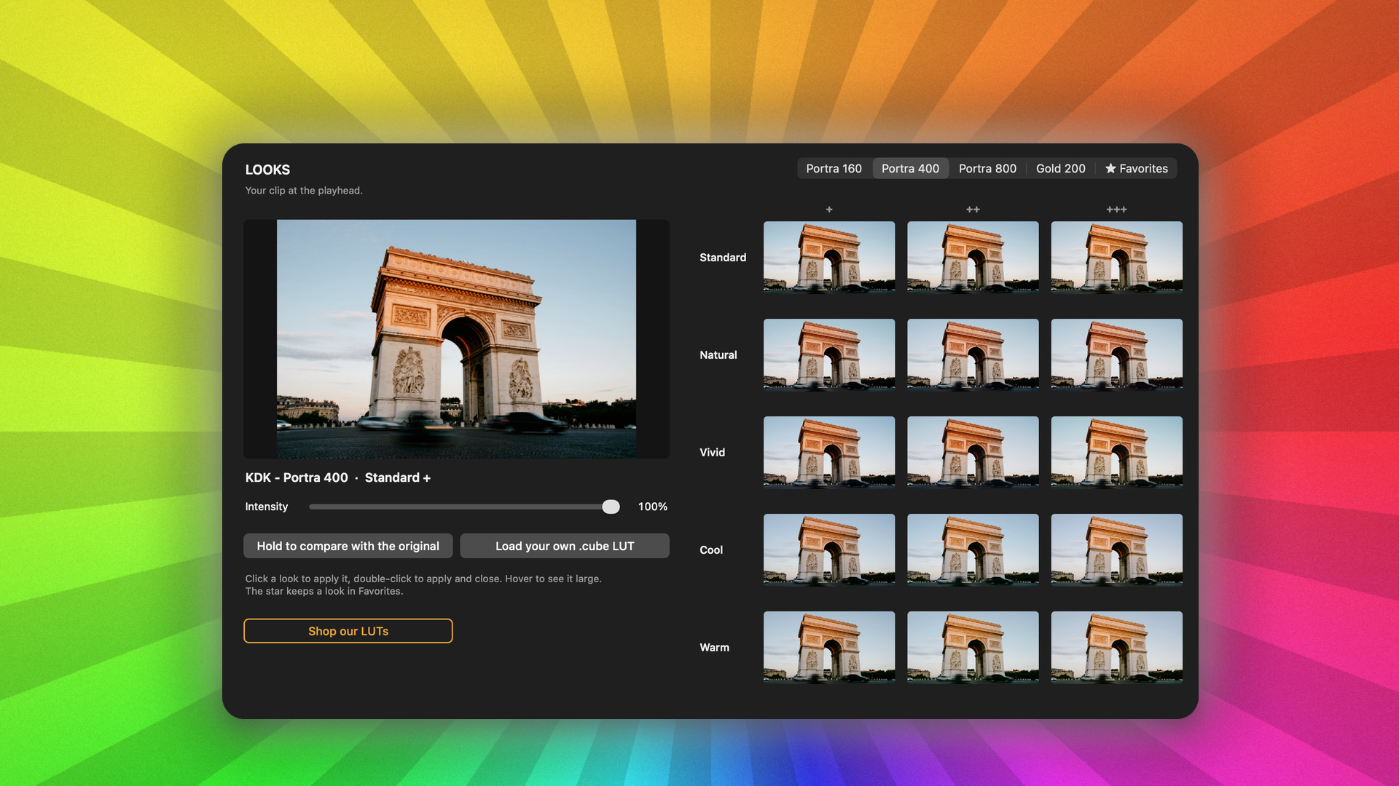Screen dimensions: 1399x786
Task: Apply the Warm ++ look thumbnail
Action: click(x=973, y=647)
